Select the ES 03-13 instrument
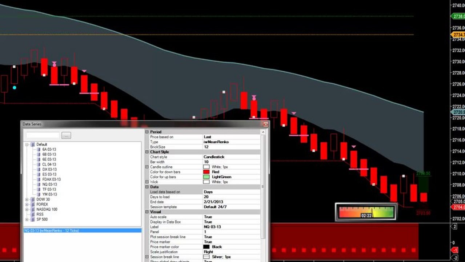 pyautogui.click(x=49, y=174)
